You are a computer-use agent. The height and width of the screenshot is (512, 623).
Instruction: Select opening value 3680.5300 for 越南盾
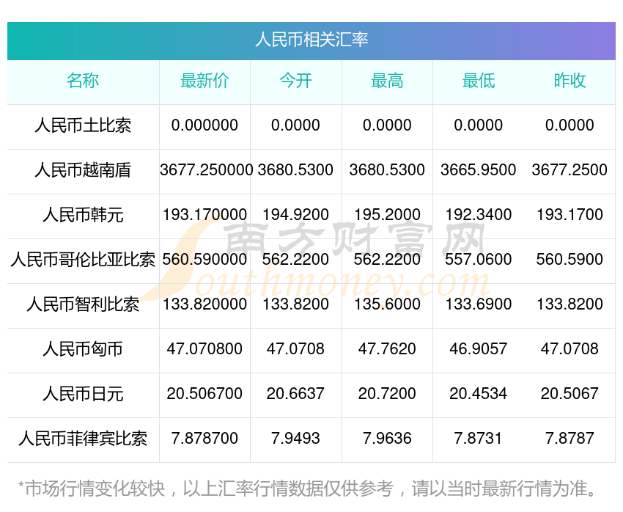point(295,170)
